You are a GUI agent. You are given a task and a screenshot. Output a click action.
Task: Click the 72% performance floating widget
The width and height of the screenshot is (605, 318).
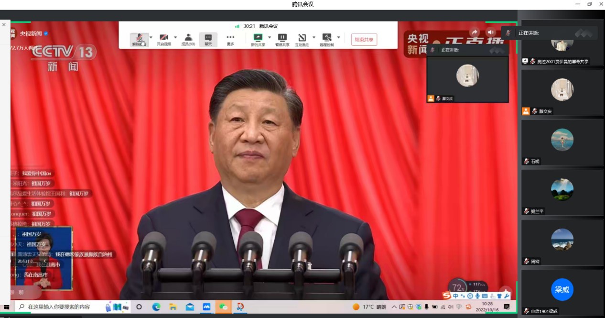coord(458,287)
